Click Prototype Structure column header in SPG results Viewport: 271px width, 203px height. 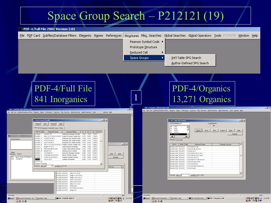pyautogui.click(x=226, y=144)
